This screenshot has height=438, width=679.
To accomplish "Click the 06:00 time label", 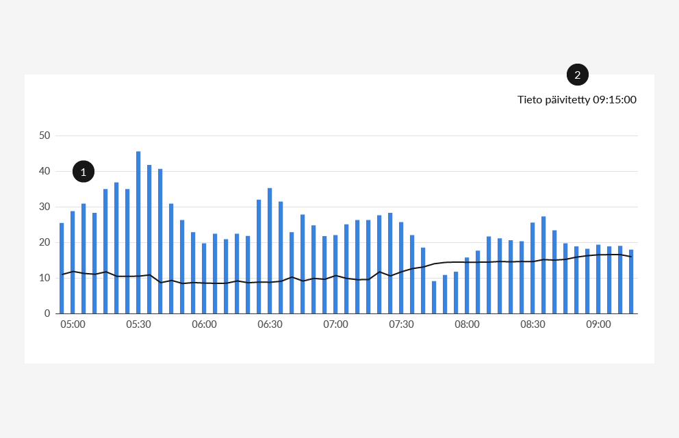I will (204, 324).
